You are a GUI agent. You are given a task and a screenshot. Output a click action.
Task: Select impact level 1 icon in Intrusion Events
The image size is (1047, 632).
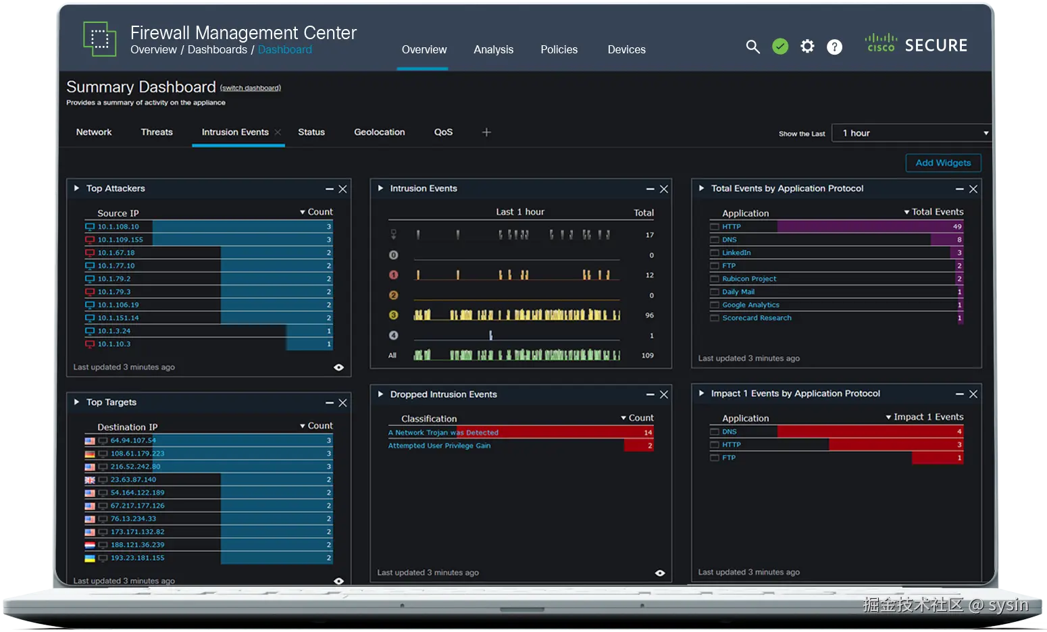coord(392,275)
